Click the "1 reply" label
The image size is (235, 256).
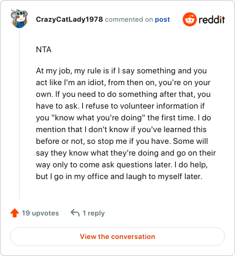(x=93, y=213)
